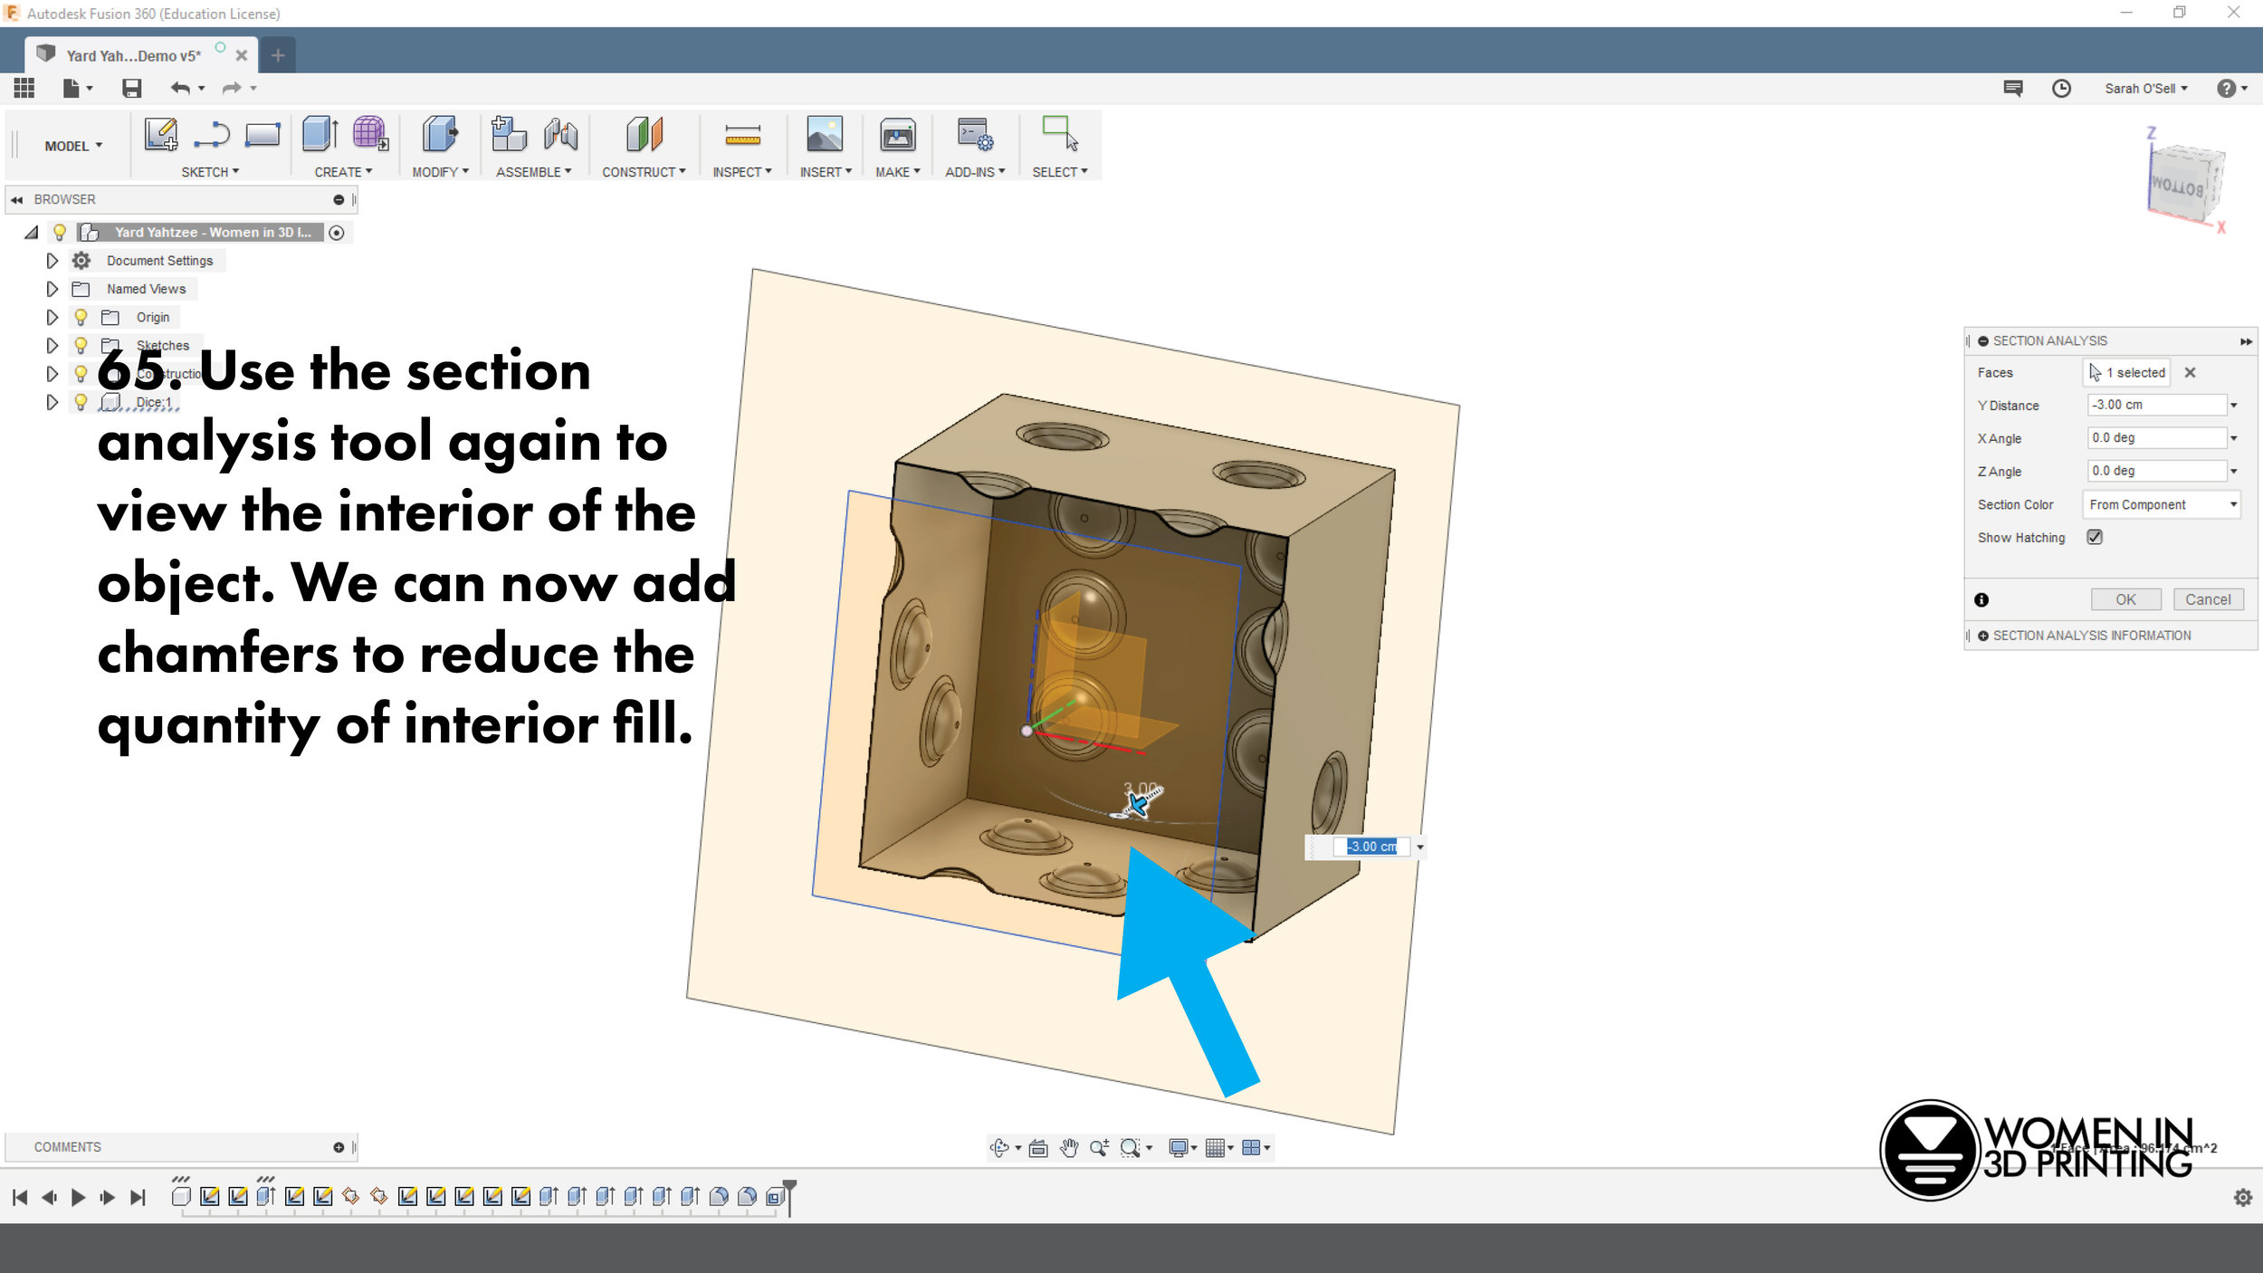Jump to timeline end

point(138,1198)
